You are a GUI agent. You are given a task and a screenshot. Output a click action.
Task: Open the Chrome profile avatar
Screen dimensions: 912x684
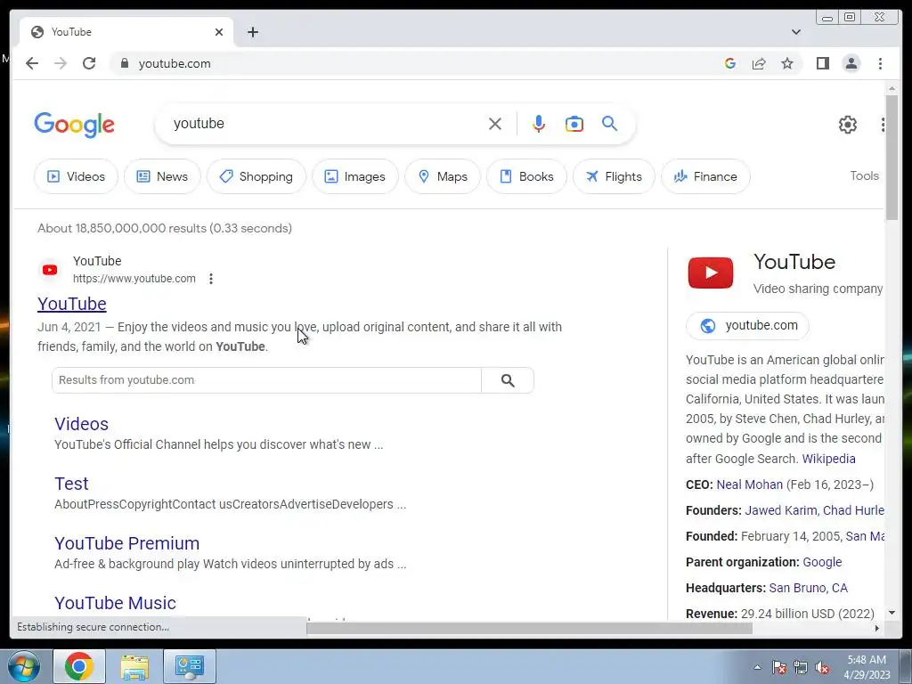(851, 63)
